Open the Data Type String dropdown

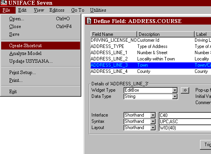coord(175,96)
